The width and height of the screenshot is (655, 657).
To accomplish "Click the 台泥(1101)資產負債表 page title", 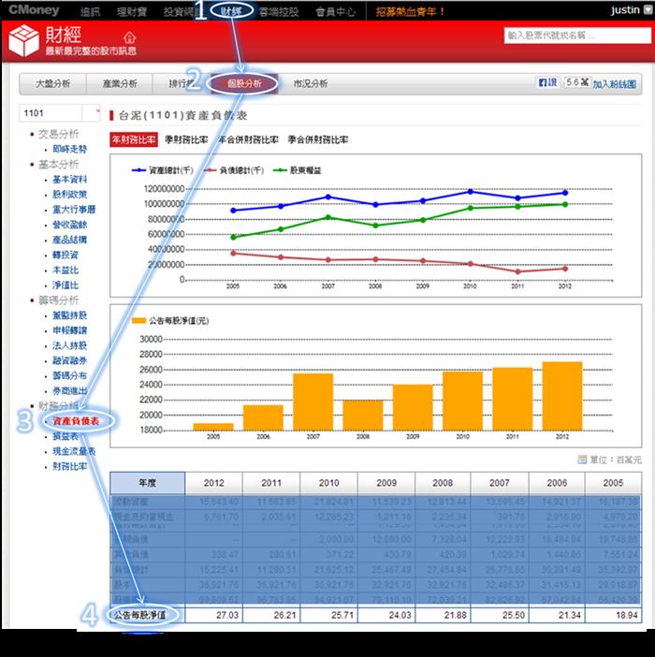I will 182,115.
